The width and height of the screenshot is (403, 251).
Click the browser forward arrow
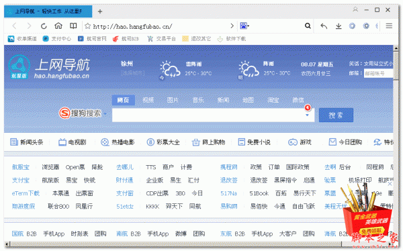[29, 26]
